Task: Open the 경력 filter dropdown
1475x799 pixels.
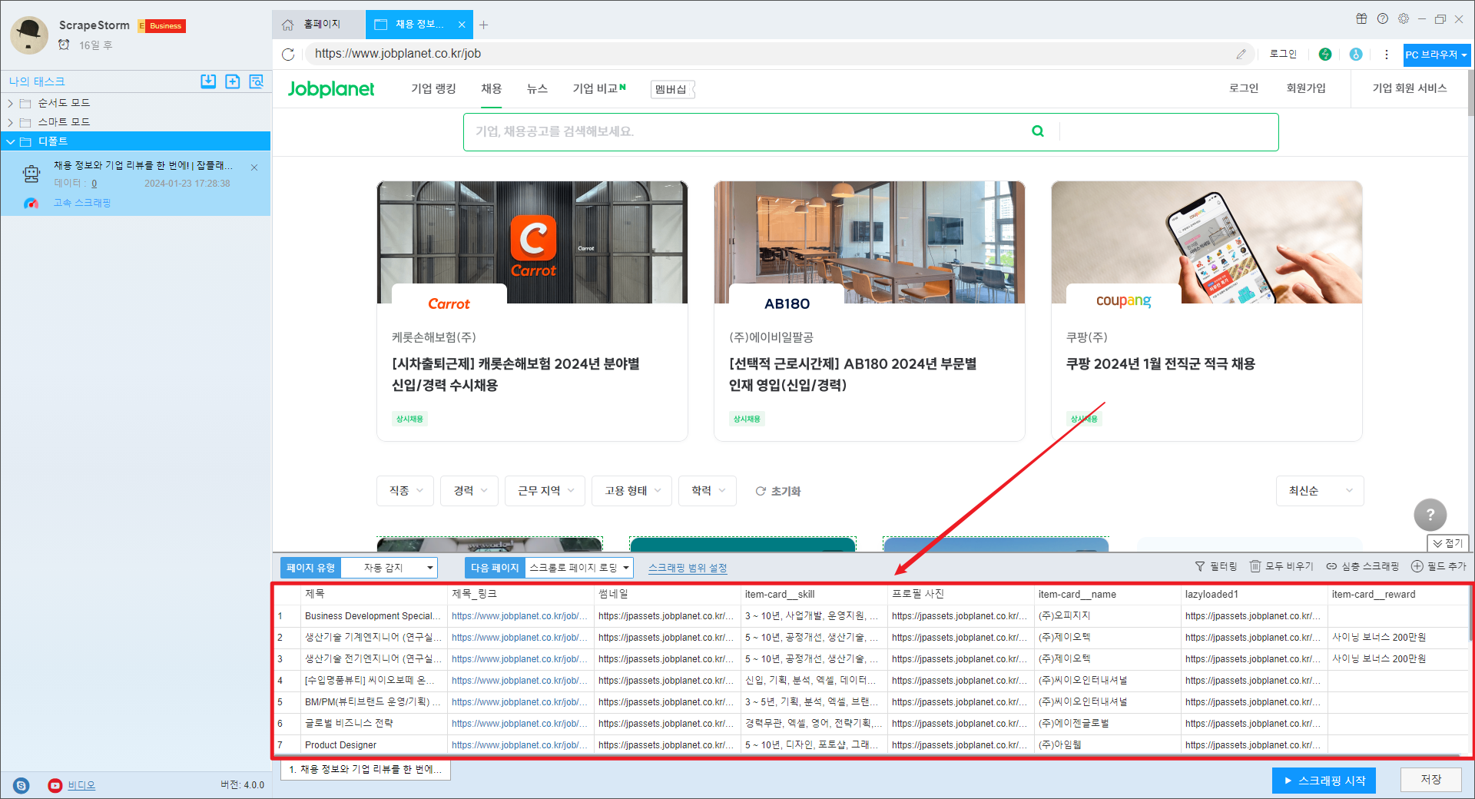Action: tap(470, 491)
